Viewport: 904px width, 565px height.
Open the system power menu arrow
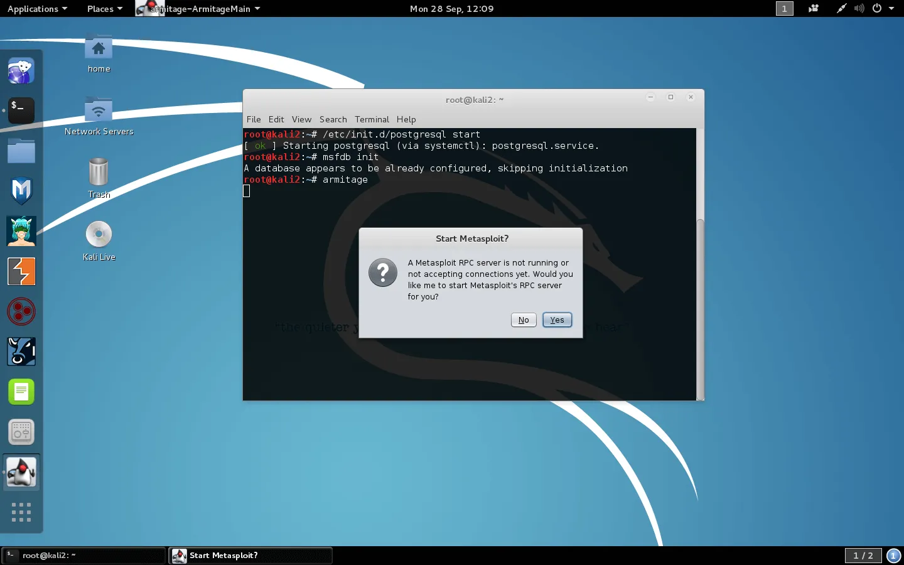click(x=891, y=9)
